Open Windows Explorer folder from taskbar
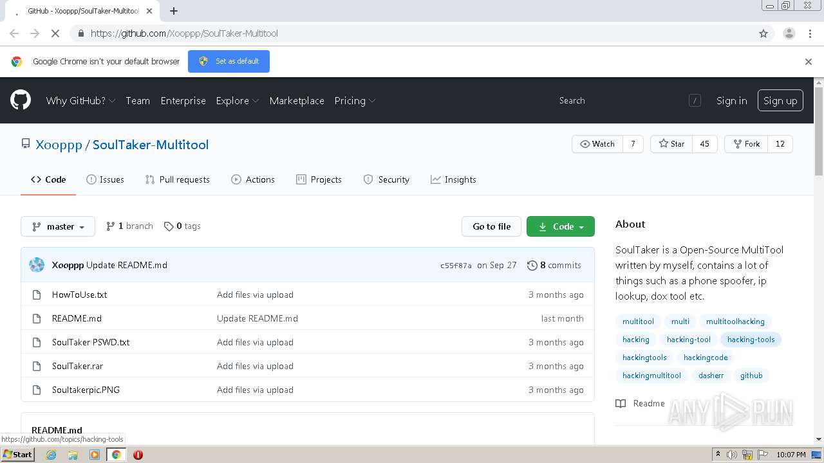Image resolution: width=824 pixels, height=463 pixels. pos(73,455)
